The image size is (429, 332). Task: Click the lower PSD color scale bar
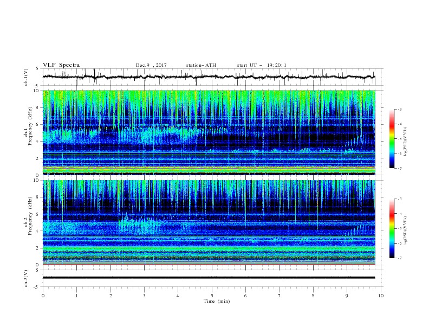point(392,228)
